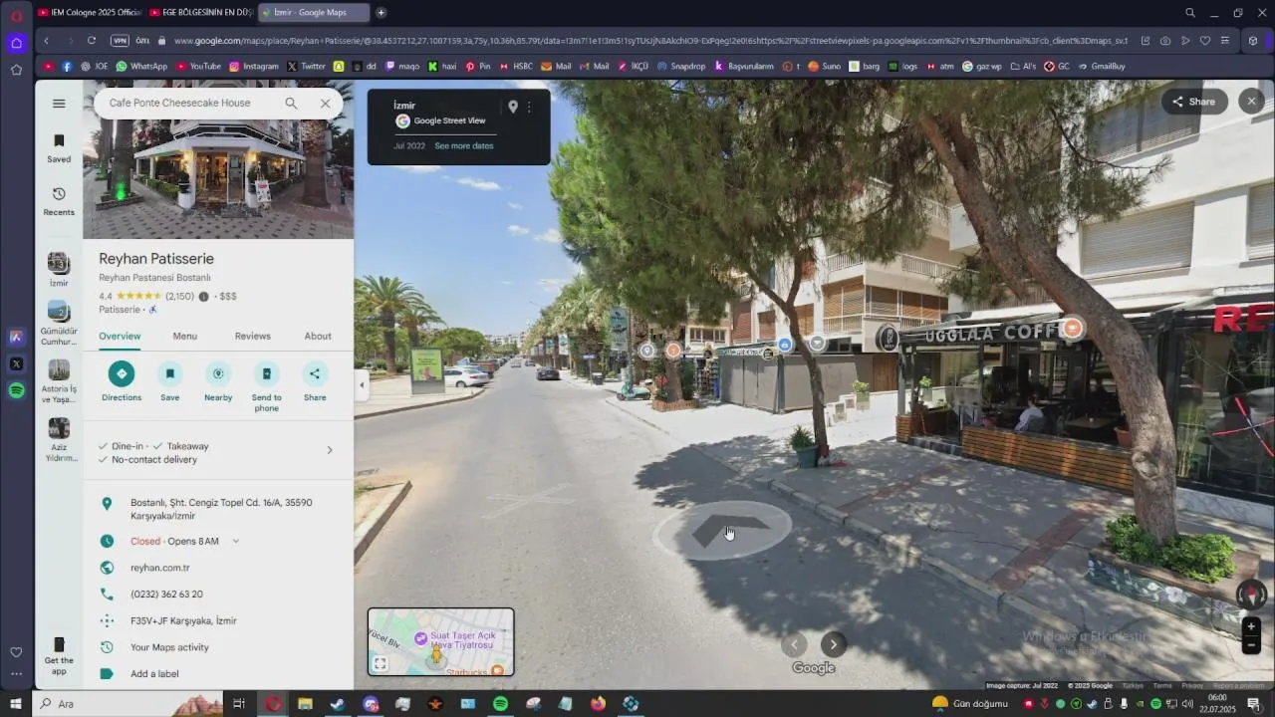Go back in browser history
The height and width of the screenshot is (717, 1275).
click(47, 41)
